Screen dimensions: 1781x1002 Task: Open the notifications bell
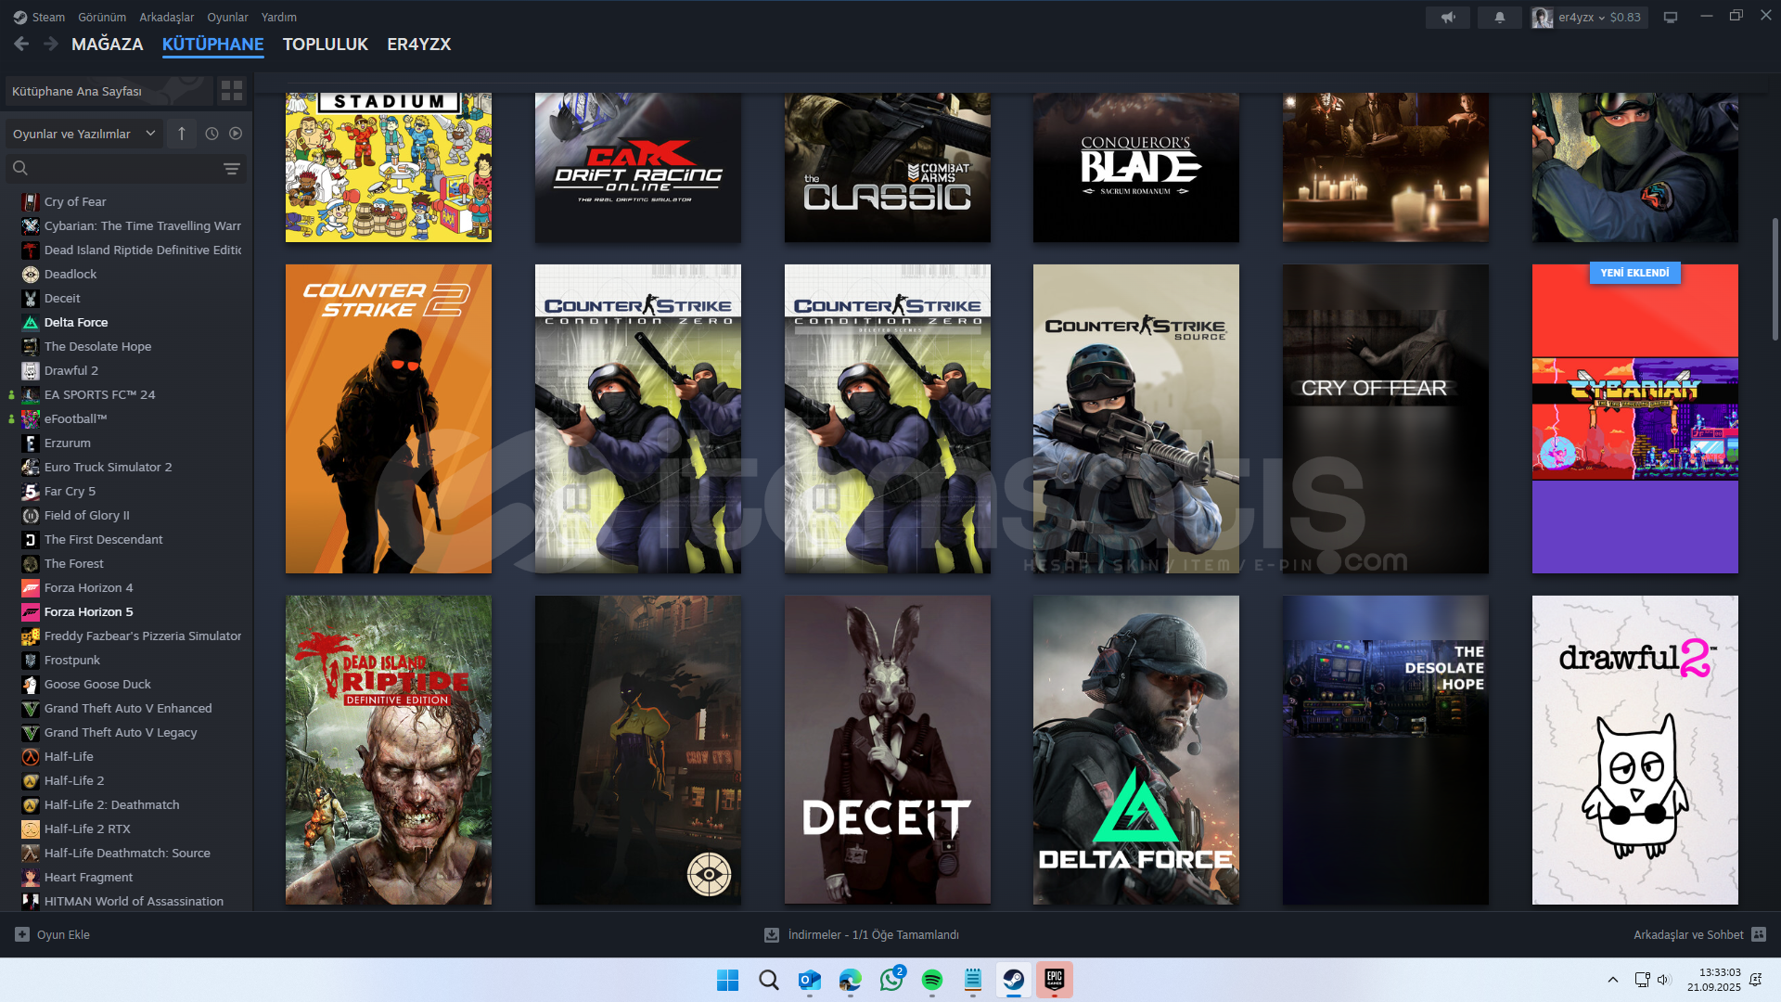click(1499, 17)
